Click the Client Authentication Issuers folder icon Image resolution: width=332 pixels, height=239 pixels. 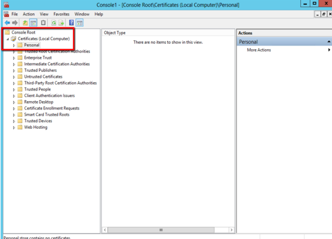click(20, 96)
